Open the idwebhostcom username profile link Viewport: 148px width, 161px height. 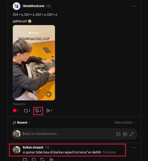(33, 6)
